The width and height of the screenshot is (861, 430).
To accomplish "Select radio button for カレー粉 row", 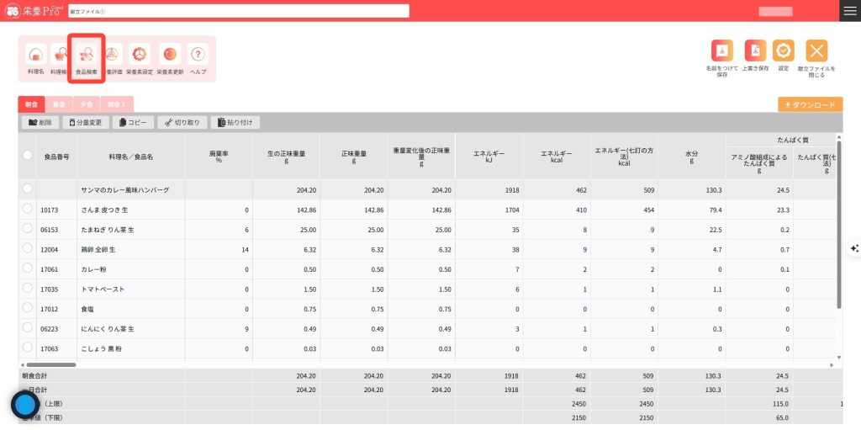I will coord(28,268).
